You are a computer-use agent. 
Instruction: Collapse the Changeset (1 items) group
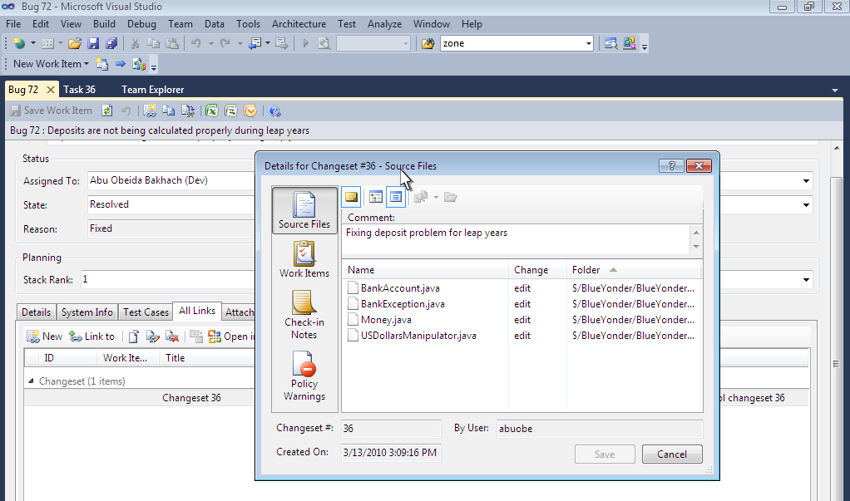31,381
